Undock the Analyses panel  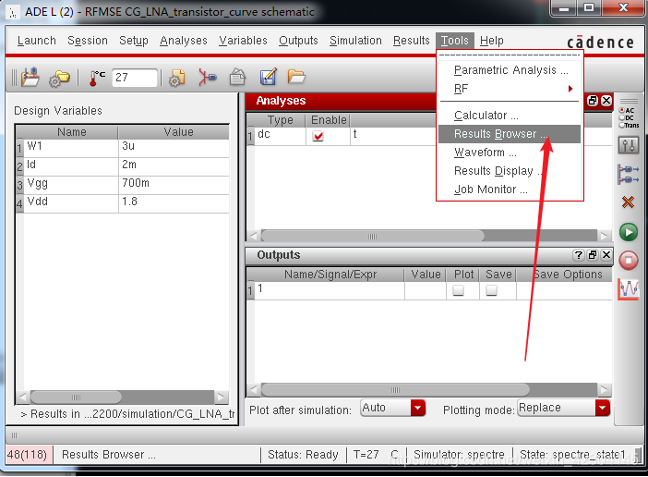point(593,101)
